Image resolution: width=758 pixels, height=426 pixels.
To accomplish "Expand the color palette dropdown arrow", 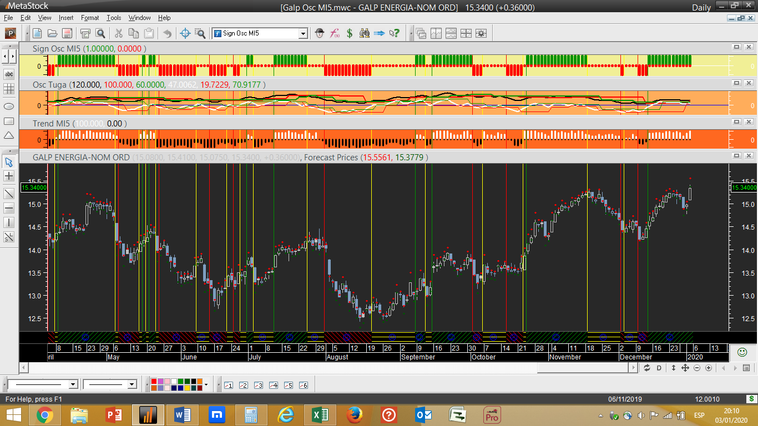I will pyautogui.click(x=206, y=384).
